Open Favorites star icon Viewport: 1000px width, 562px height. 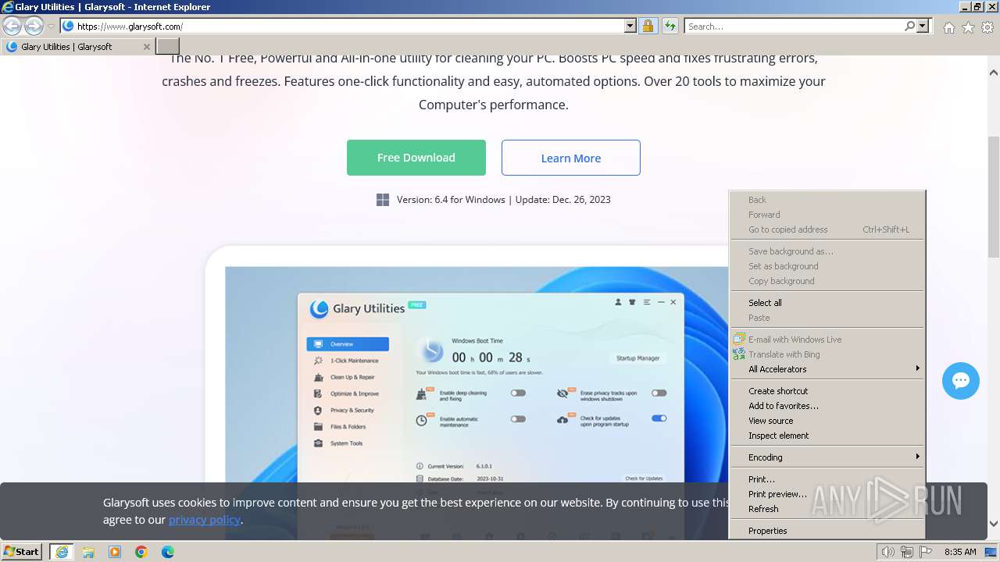click(968, 27)
